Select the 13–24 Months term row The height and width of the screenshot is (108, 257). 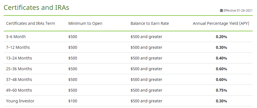(x=128, y=58)
